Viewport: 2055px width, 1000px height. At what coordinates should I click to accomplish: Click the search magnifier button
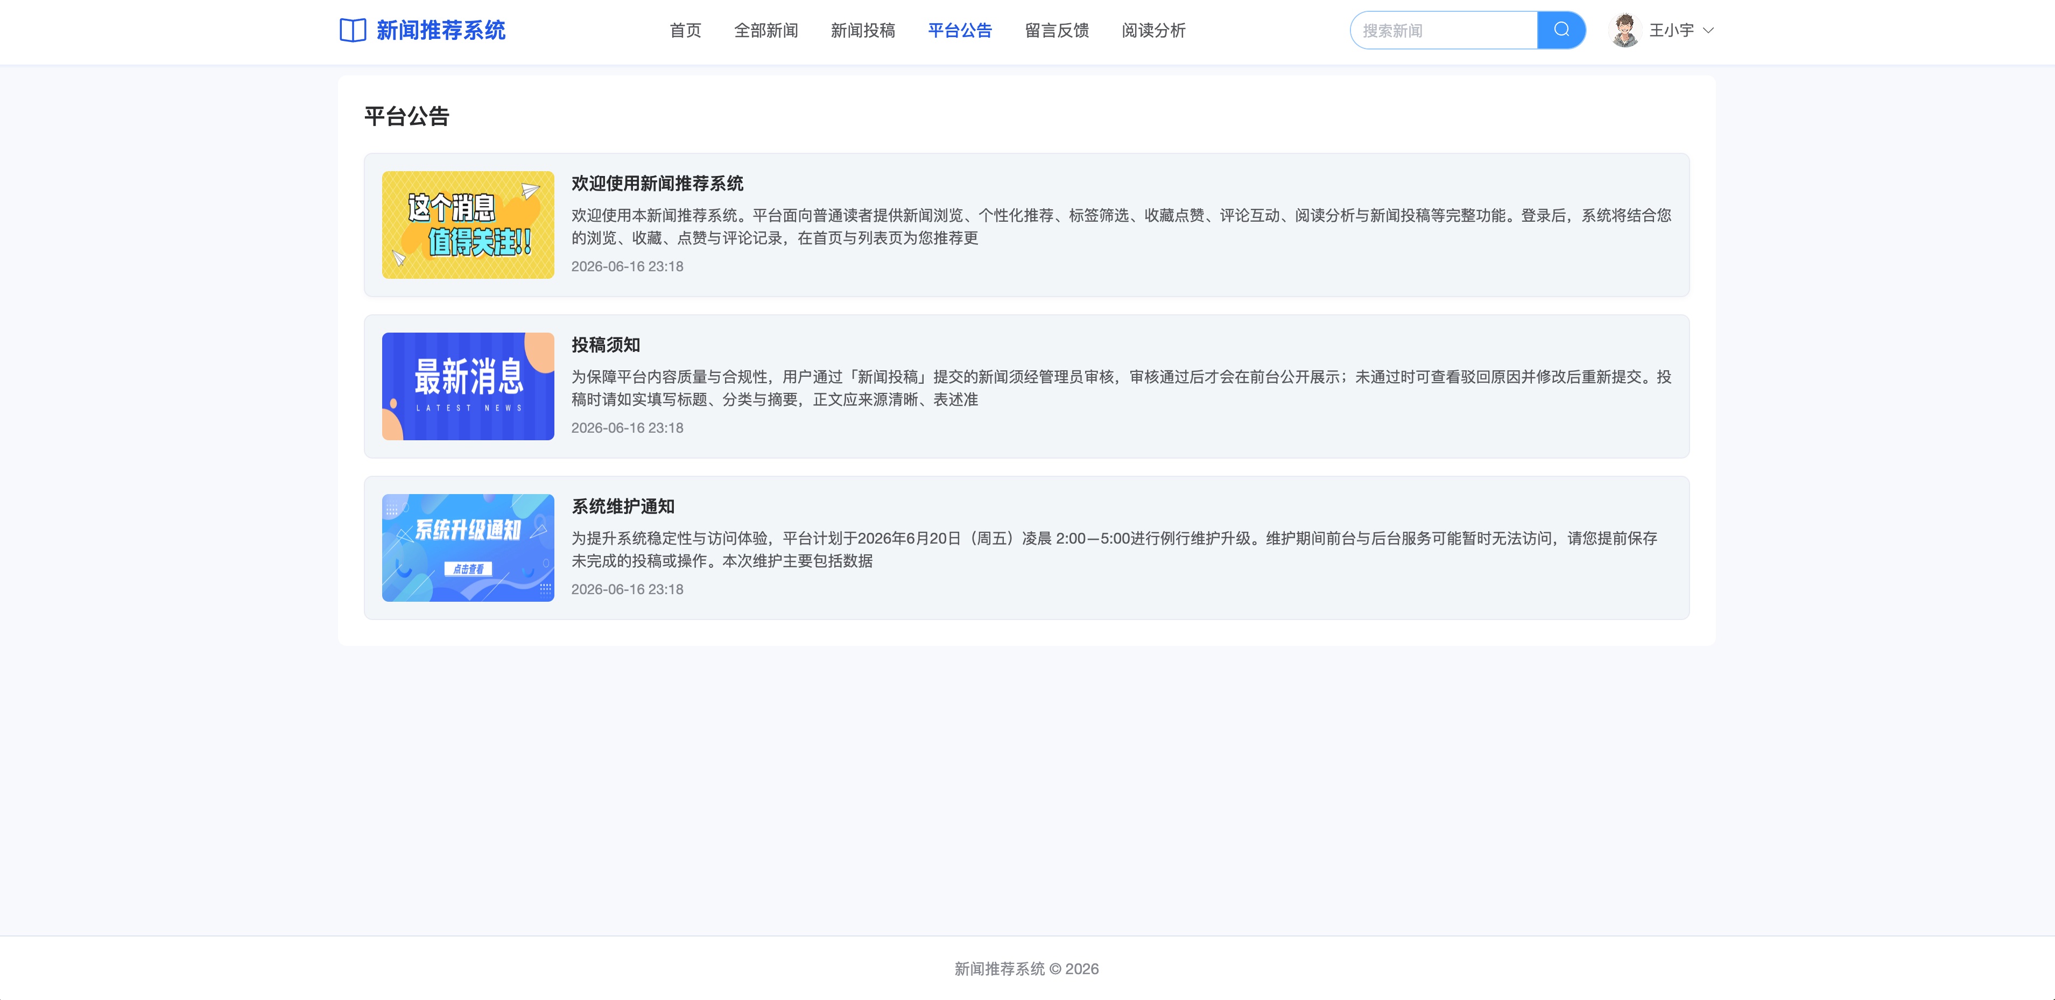coord(1561,30)
